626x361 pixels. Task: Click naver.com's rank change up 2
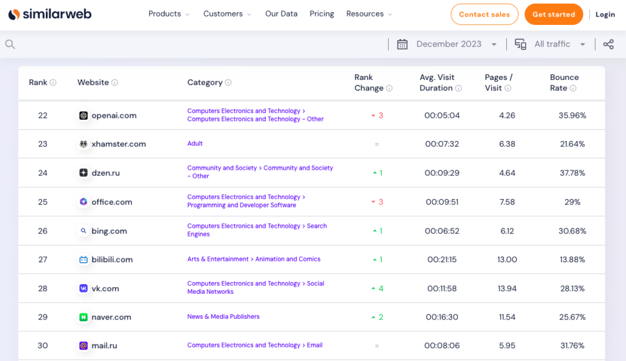[377, 317]
